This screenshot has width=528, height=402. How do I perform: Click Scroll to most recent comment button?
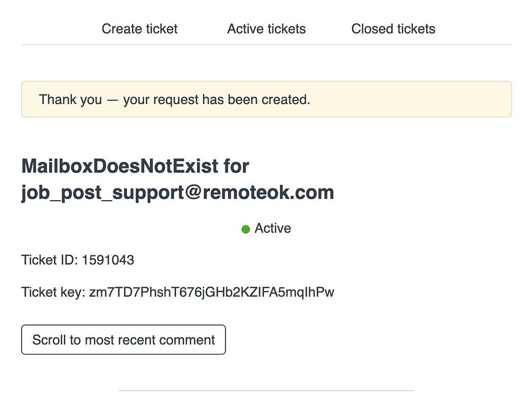tap(124, 340)
